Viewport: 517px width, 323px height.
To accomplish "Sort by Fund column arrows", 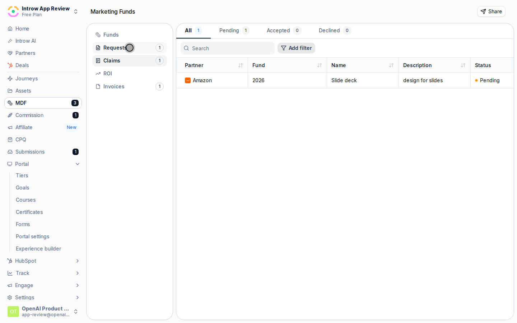I will tap(320, 65).
